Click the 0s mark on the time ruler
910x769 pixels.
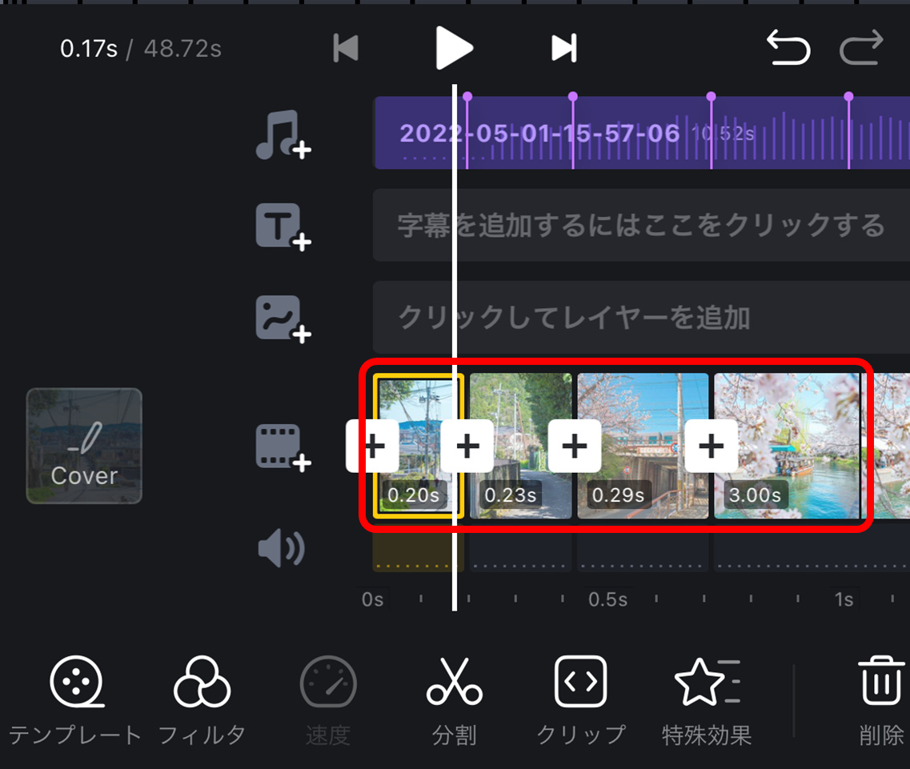point(373,599)
